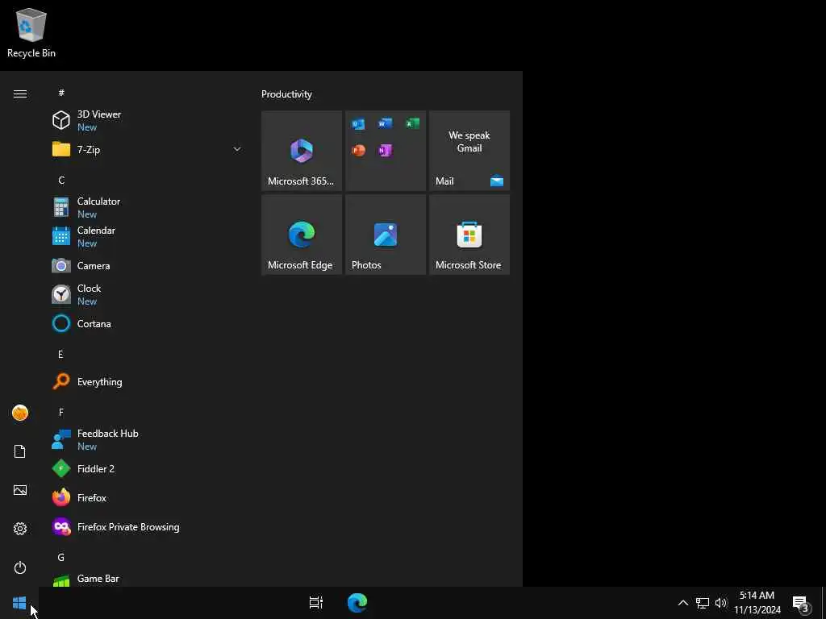Open Word in the Office tile folder

(x=385, y=123)
